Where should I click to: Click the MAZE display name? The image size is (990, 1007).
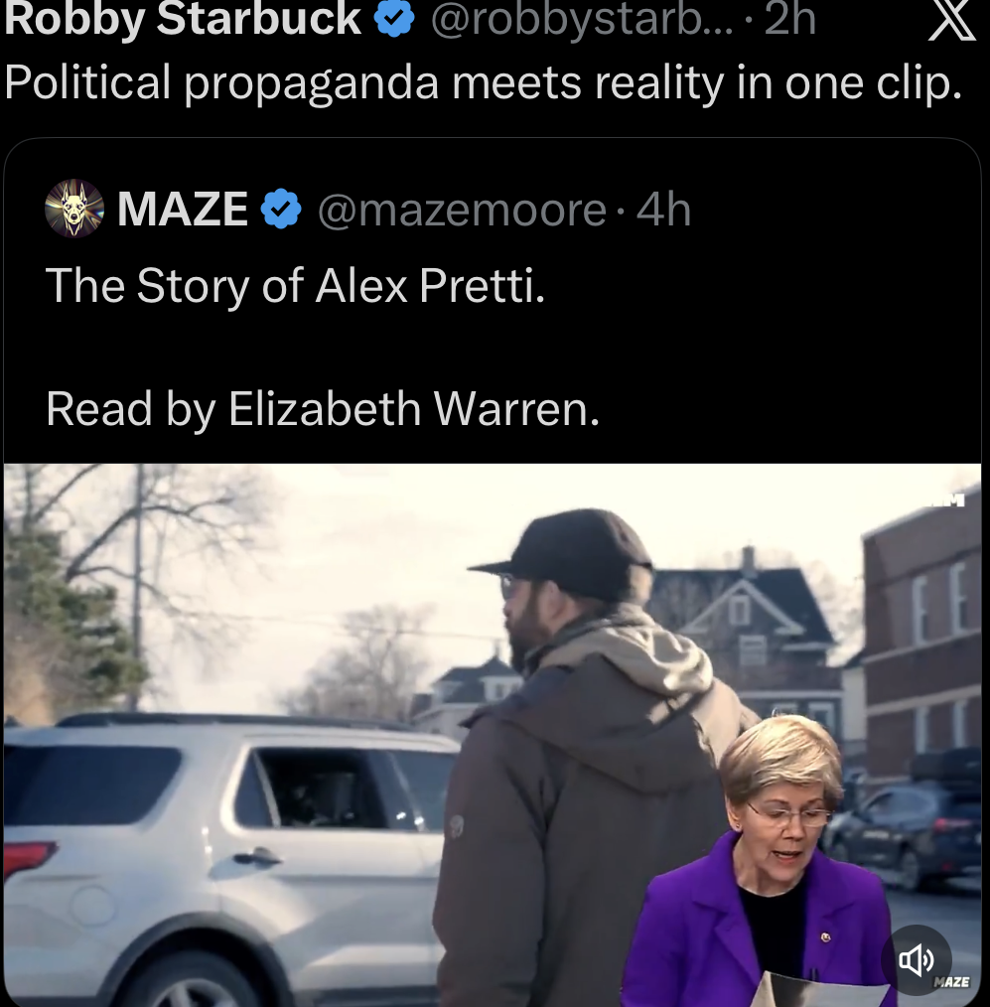pyautogui.click(x=183, y=210)
